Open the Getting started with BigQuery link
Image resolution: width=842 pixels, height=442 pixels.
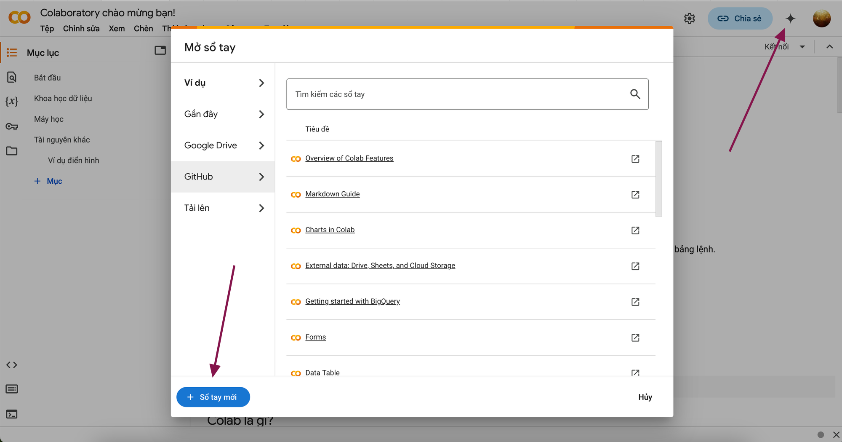coord(352,302)
